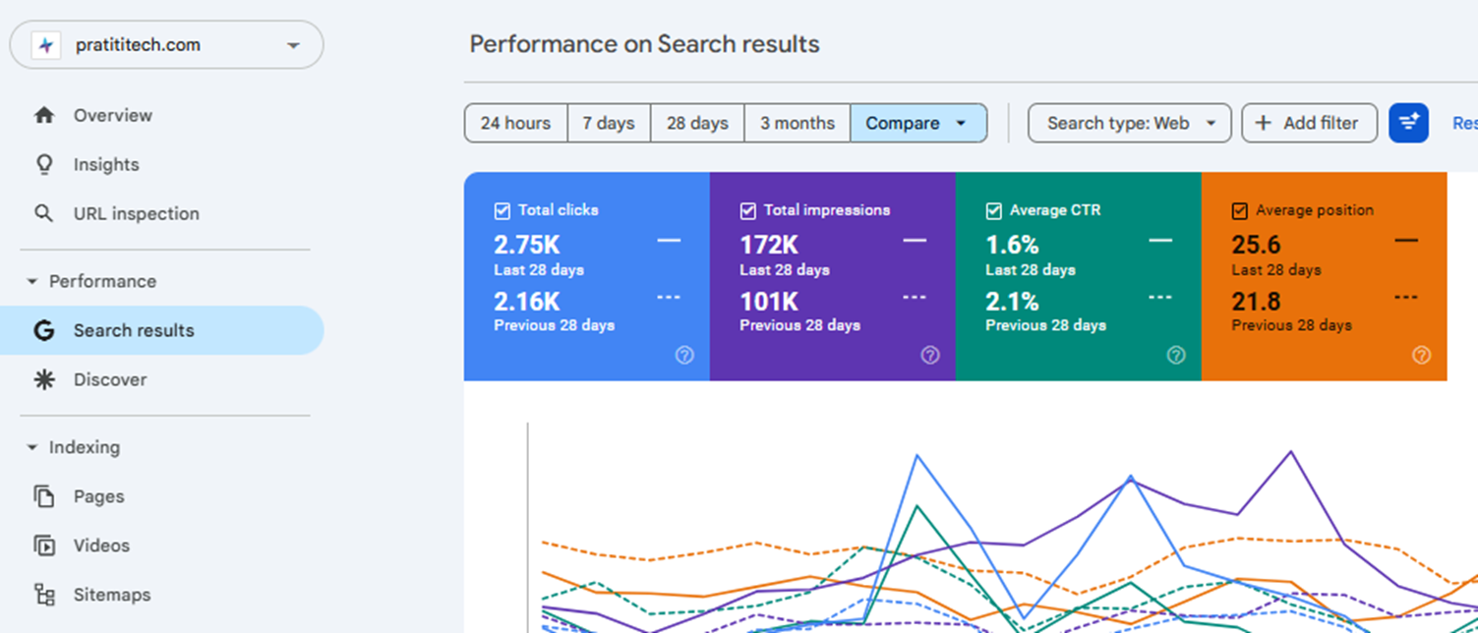Select the 7 days date range tab
This screenshot has width=1478, height=633.
tap(609, 123)
